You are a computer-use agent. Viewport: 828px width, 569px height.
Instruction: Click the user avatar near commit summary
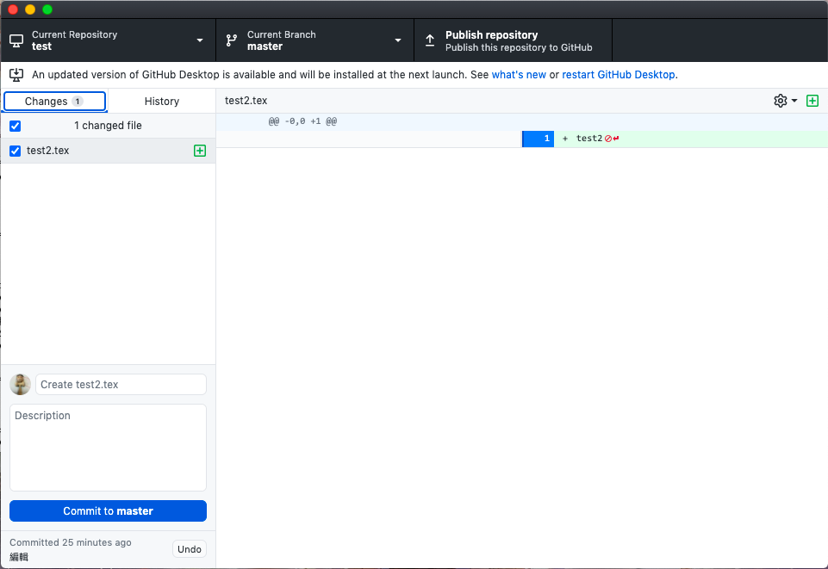tap(20, 384)
